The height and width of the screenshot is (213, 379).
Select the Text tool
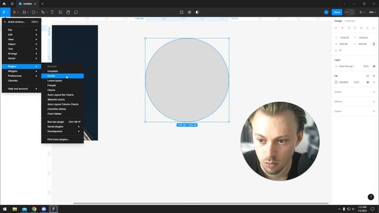click(x=52, y=12)
